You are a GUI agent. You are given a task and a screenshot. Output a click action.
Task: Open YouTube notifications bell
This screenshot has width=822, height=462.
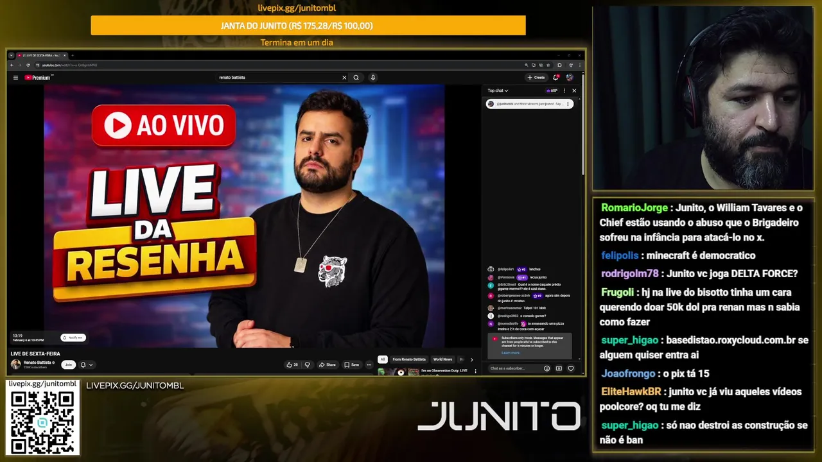(556, 77)
